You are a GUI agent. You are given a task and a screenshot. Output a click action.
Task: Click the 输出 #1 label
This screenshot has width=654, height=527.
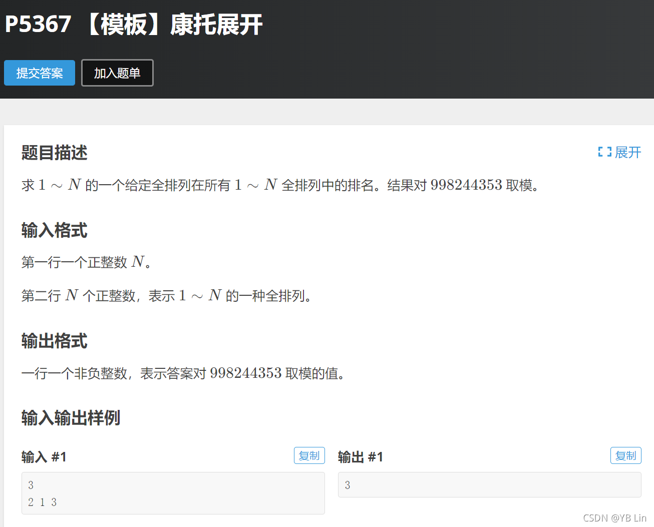coord(361,456)
